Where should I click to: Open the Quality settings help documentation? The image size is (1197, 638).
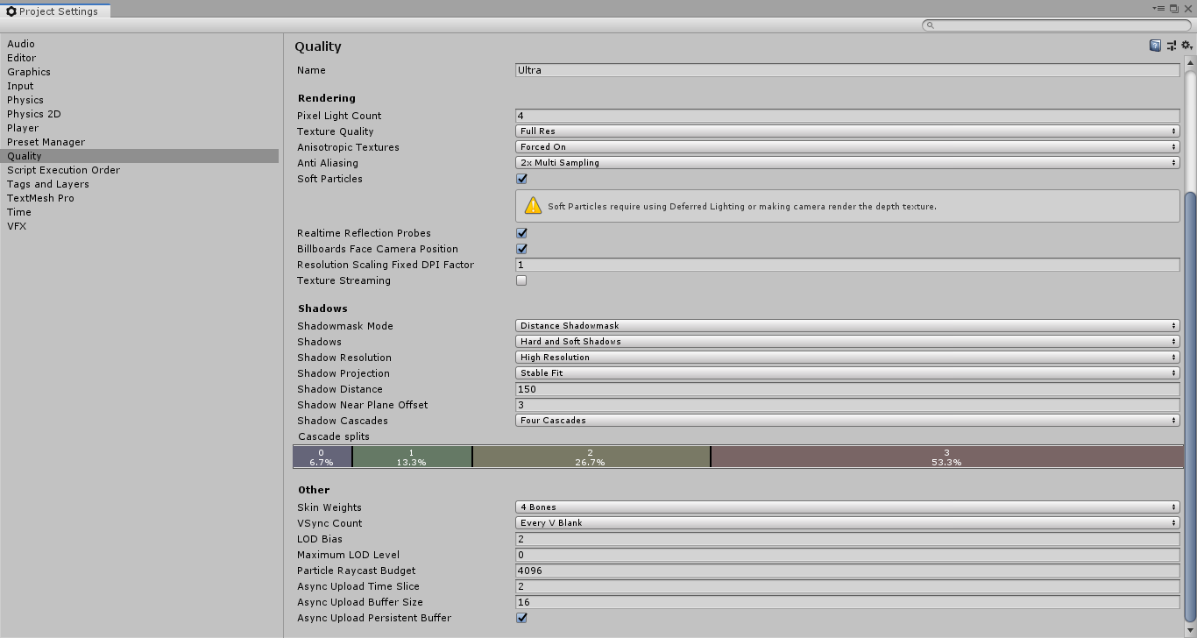tap(1155, 45)
